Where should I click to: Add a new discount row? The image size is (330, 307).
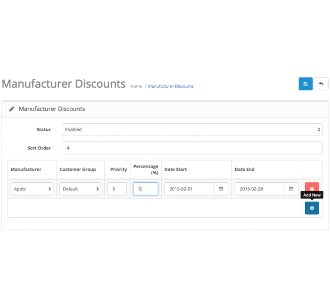click(312, 208)
